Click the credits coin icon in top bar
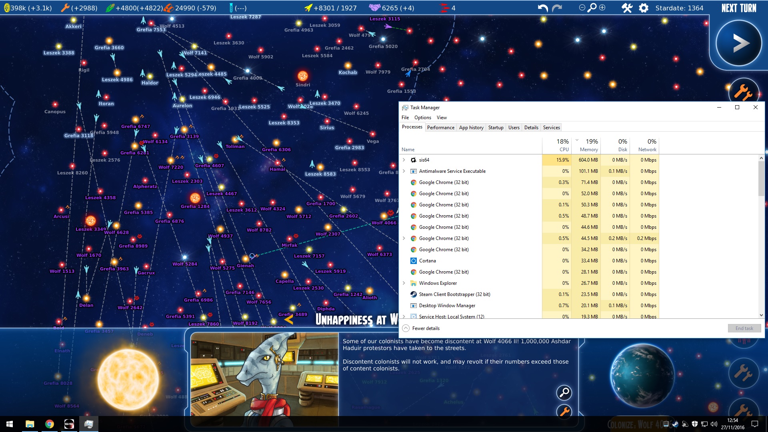 click(7, 8)
